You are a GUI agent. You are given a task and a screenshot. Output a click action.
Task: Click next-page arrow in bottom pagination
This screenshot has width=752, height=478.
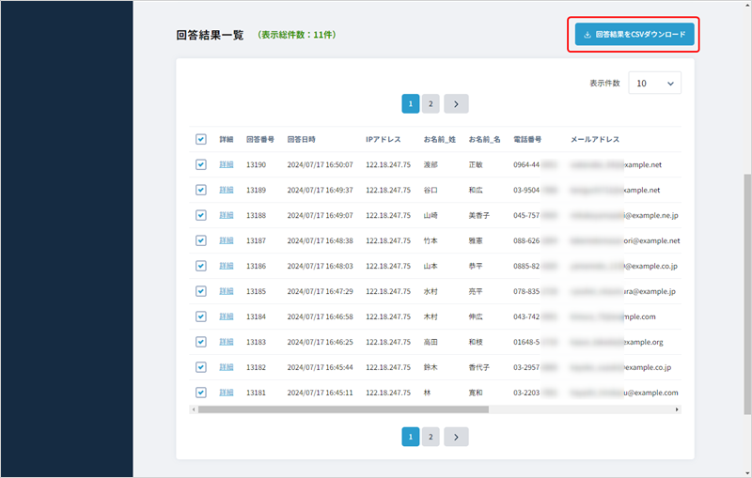point(456,437)
